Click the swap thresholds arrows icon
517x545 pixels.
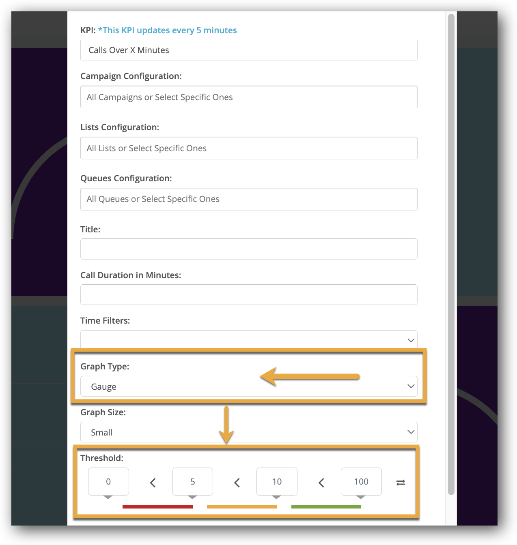pyautogui.click(x=401, y=483)
